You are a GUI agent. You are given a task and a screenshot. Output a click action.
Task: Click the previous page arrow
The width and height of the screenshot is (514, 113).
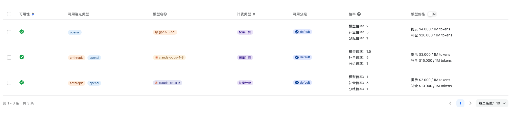coord(450,103)
